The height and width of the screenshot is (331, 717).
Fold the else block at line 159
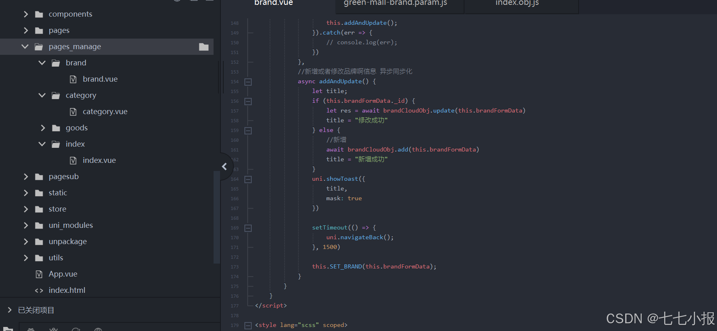(x=248, y=130)
